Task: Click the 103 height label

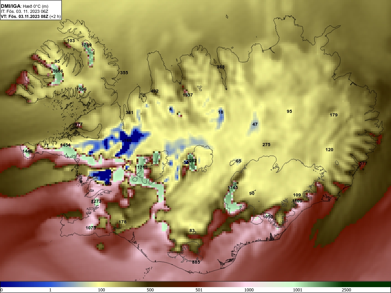Action: (71, 41)
